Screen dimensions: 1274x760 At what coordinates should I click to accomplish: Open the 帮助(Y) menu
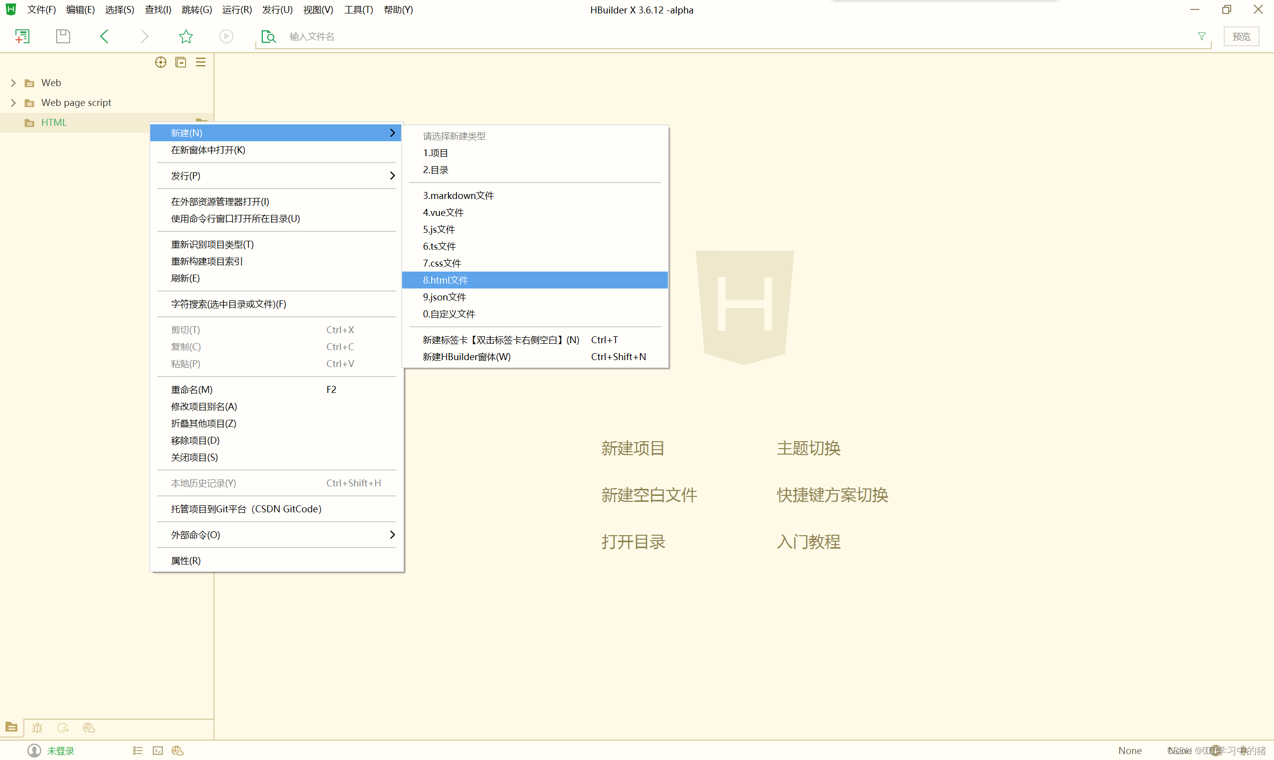tap(399, 10)
